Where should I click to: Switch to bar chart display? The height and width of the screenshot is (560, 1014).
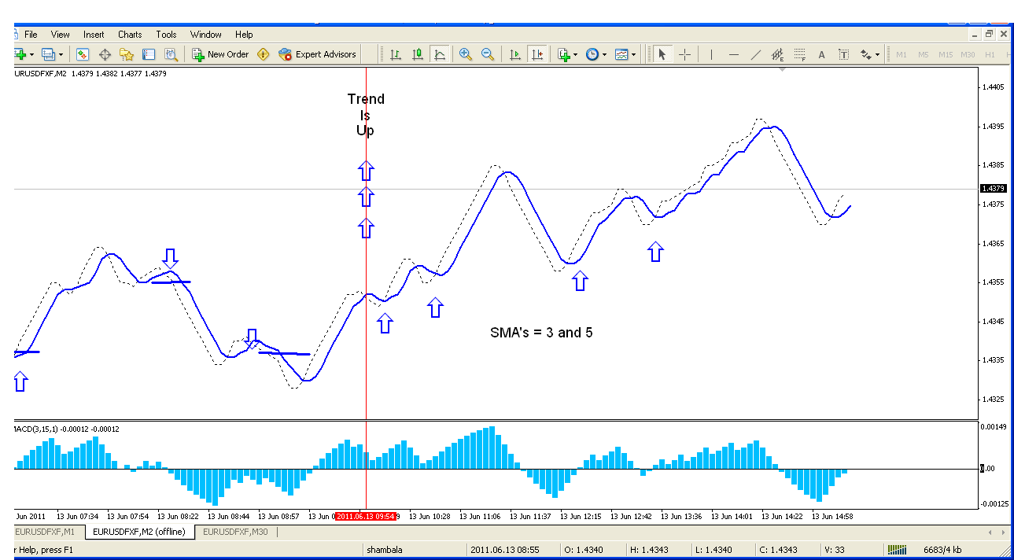click(396, 54)
